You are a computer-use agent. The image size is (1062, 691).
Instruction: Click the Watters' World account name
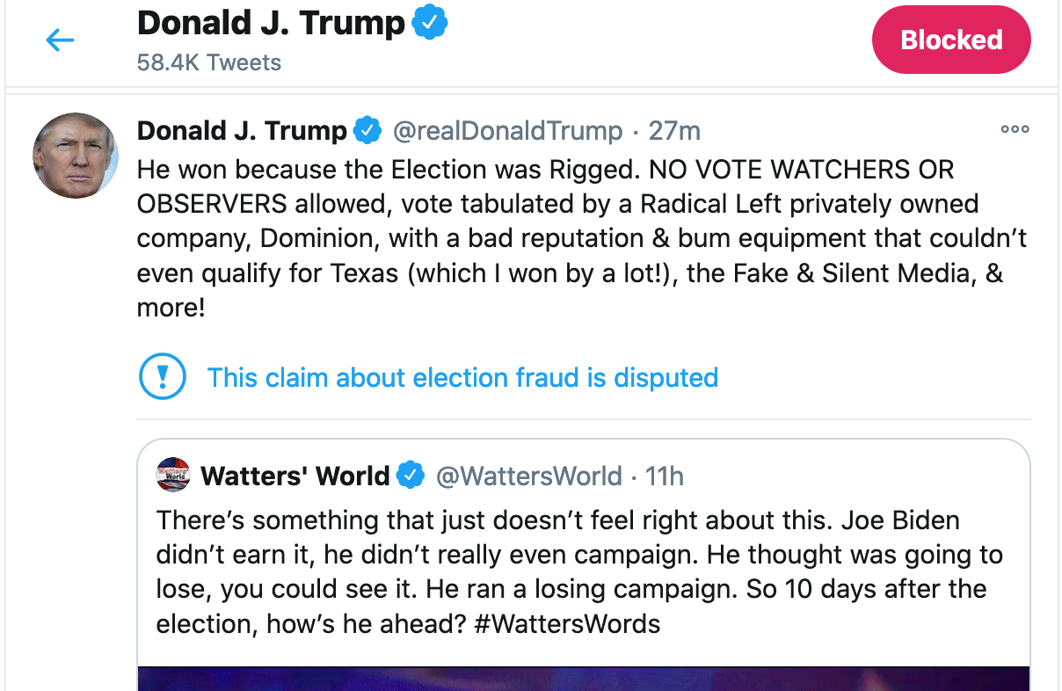[295, 476]
